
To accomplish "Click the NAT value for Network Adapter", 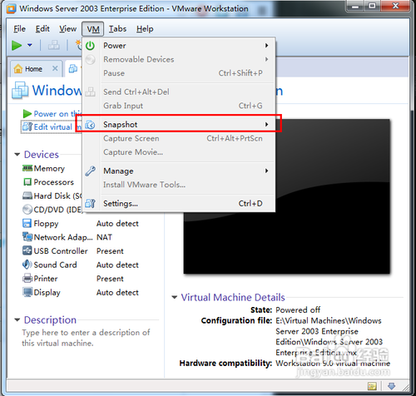I will point(104,237).
